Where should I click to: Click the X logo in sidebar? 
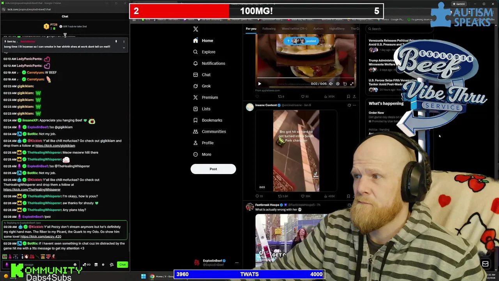coord(196,29)
